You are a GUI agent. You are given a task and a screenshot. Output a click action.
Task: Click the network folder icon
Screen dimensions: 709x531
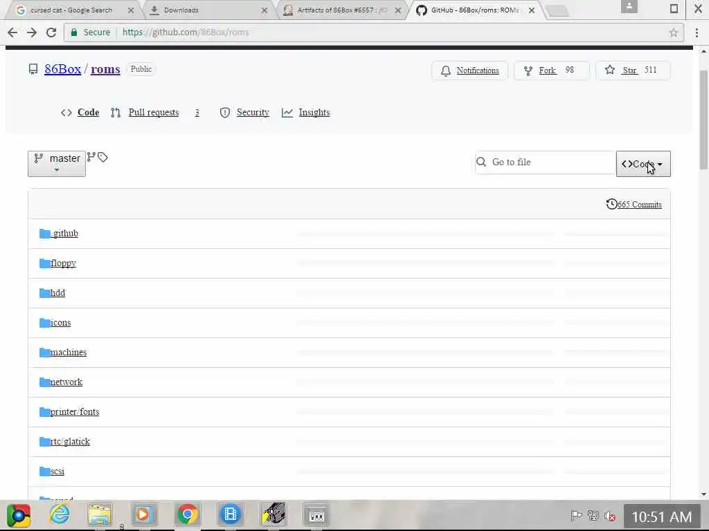(x=45, y=382)
